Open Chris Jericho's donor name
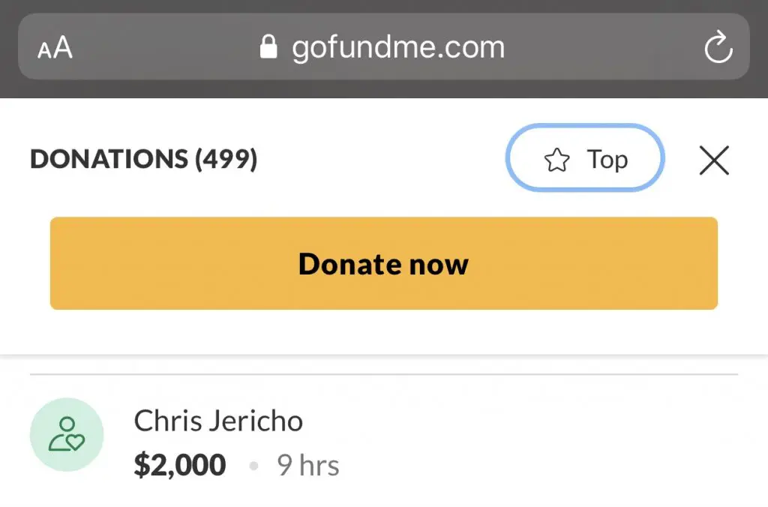768x507 pixels. pos(218,421)
